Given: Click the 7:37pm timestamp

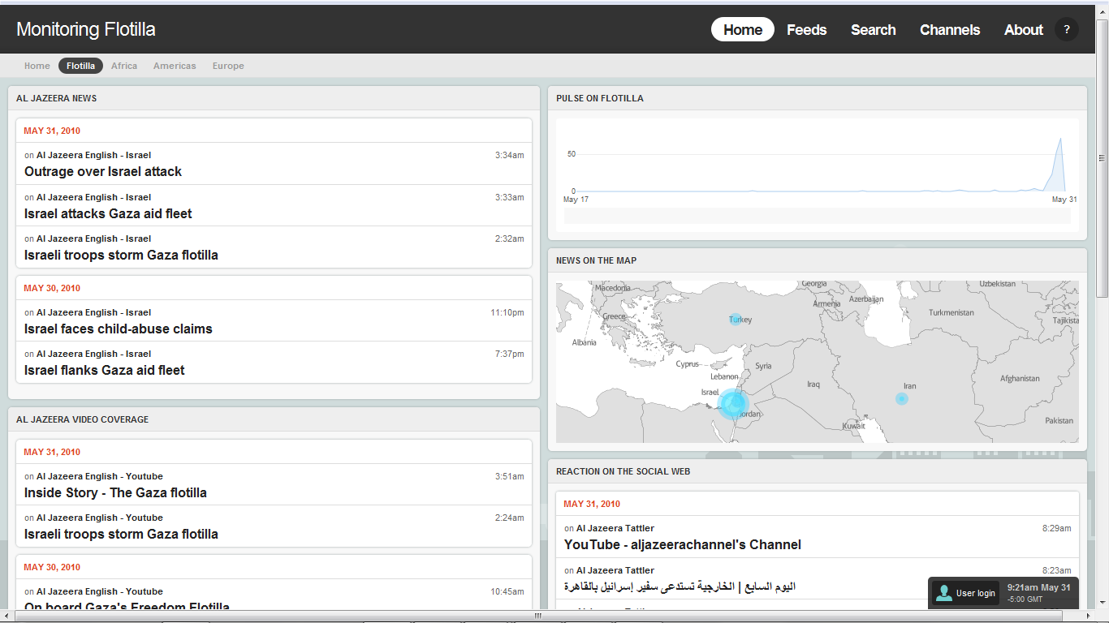Looking at the screenshot, I should point(510,354).
